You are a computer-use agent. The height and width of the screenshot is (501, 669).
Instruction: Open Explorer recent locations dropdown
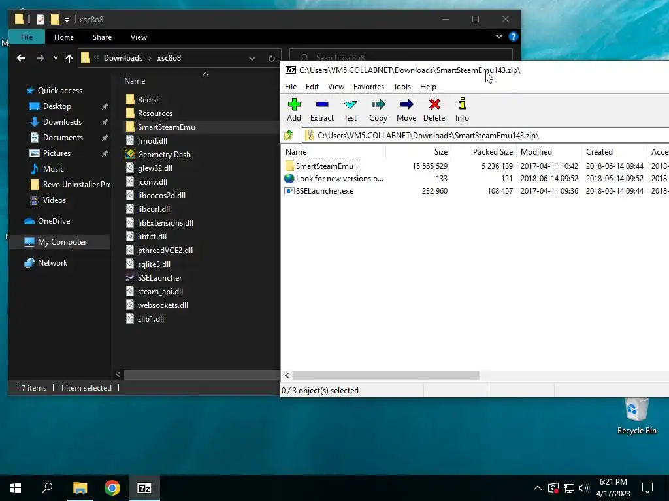point(56,58)
